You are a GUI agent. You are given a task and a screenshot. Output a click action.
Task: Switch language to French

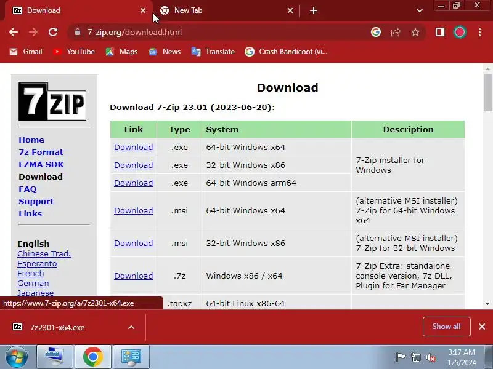[x=30, y=273]
